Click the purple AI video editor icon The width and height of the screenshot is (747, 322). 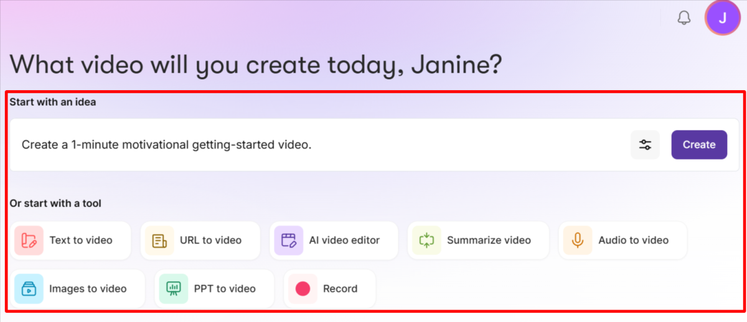pos(288,241)
